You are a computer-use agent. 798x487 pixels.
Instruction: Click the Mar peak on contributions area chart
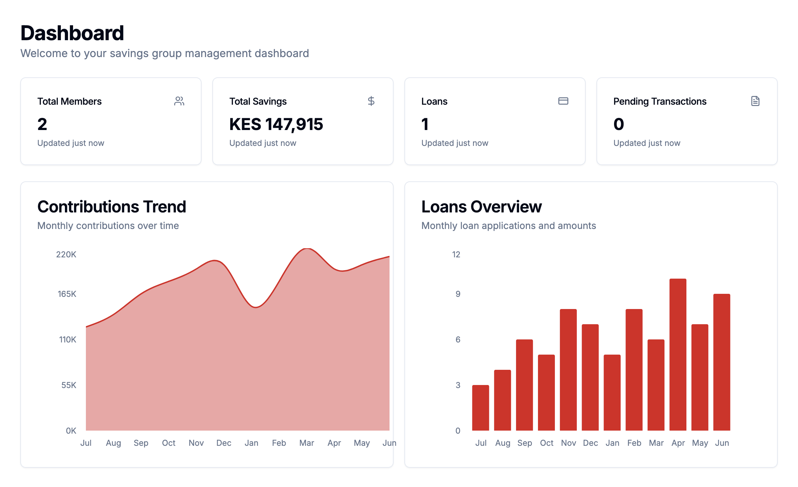(307, 249)
